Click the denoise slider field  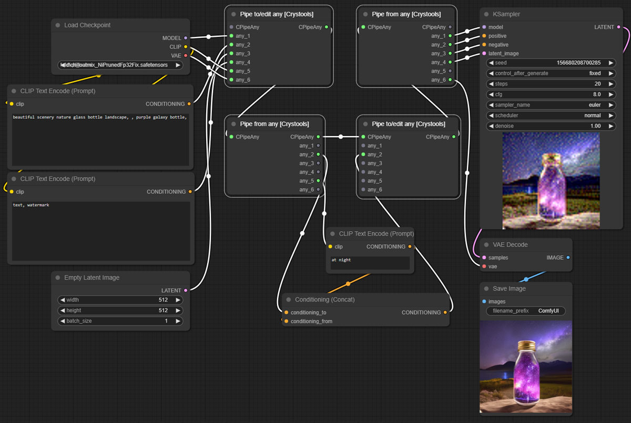[551, 126]
